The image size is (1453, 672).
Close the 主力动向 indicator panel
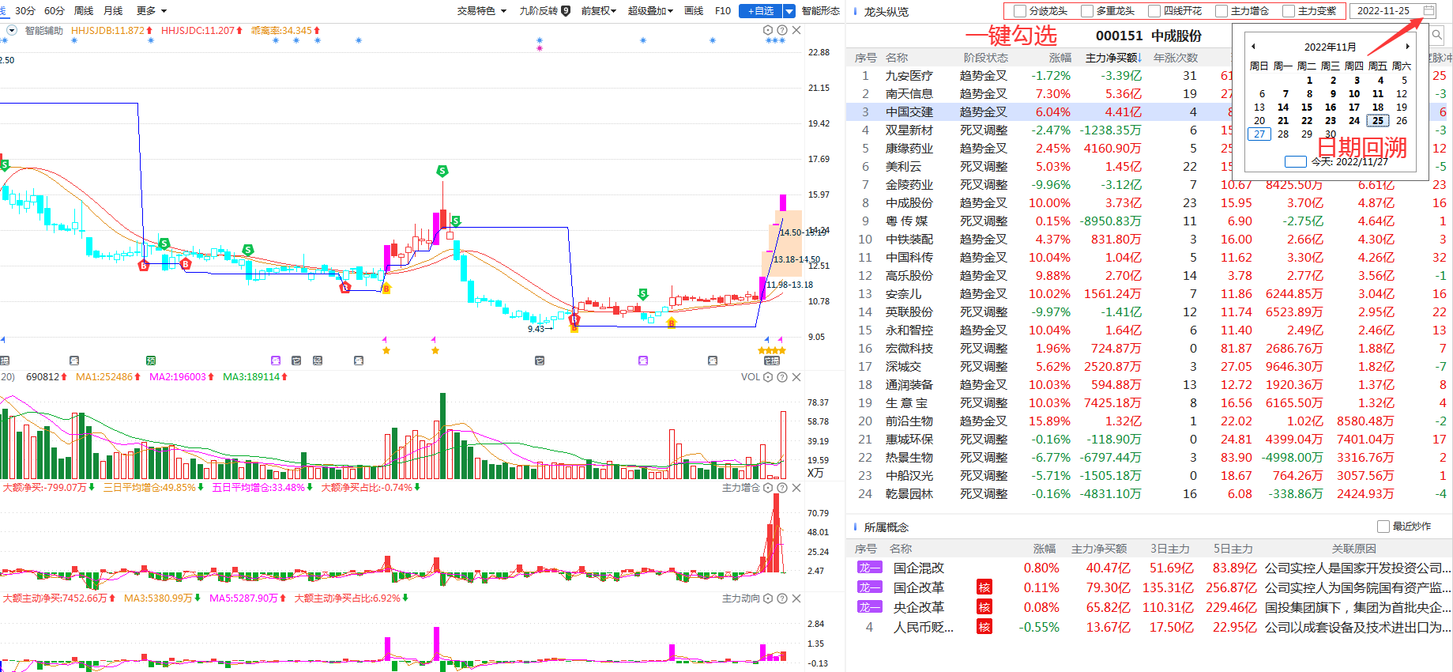796,598
